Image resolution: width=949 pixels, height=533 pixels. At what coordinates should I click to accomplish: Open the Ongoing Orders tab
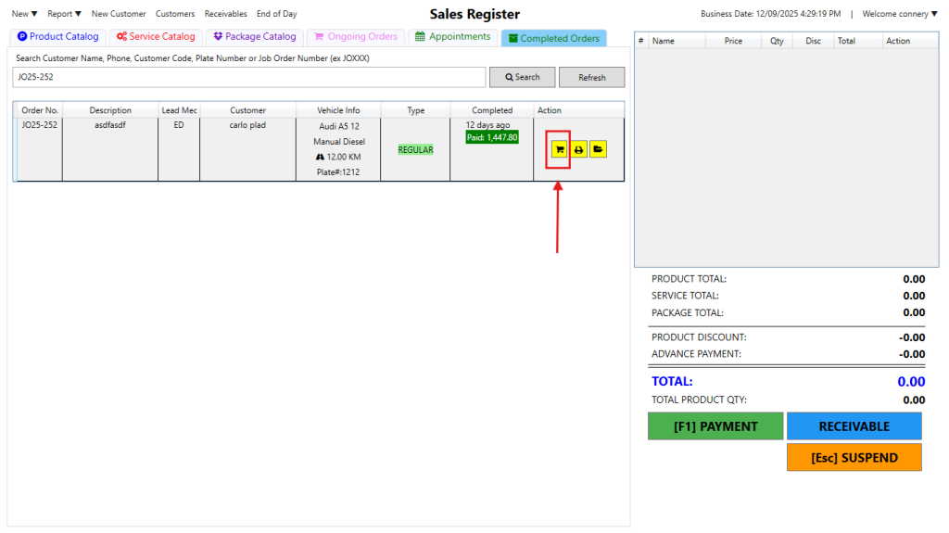point(356,37)
